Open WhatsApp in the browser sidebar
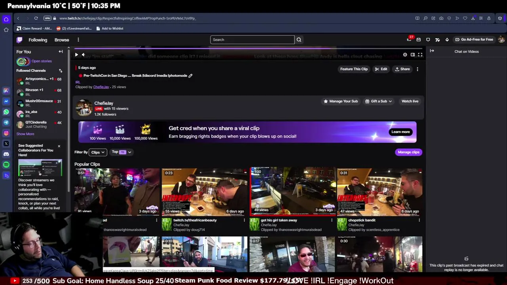The image size is (507, 285). (x=6, y=112)
